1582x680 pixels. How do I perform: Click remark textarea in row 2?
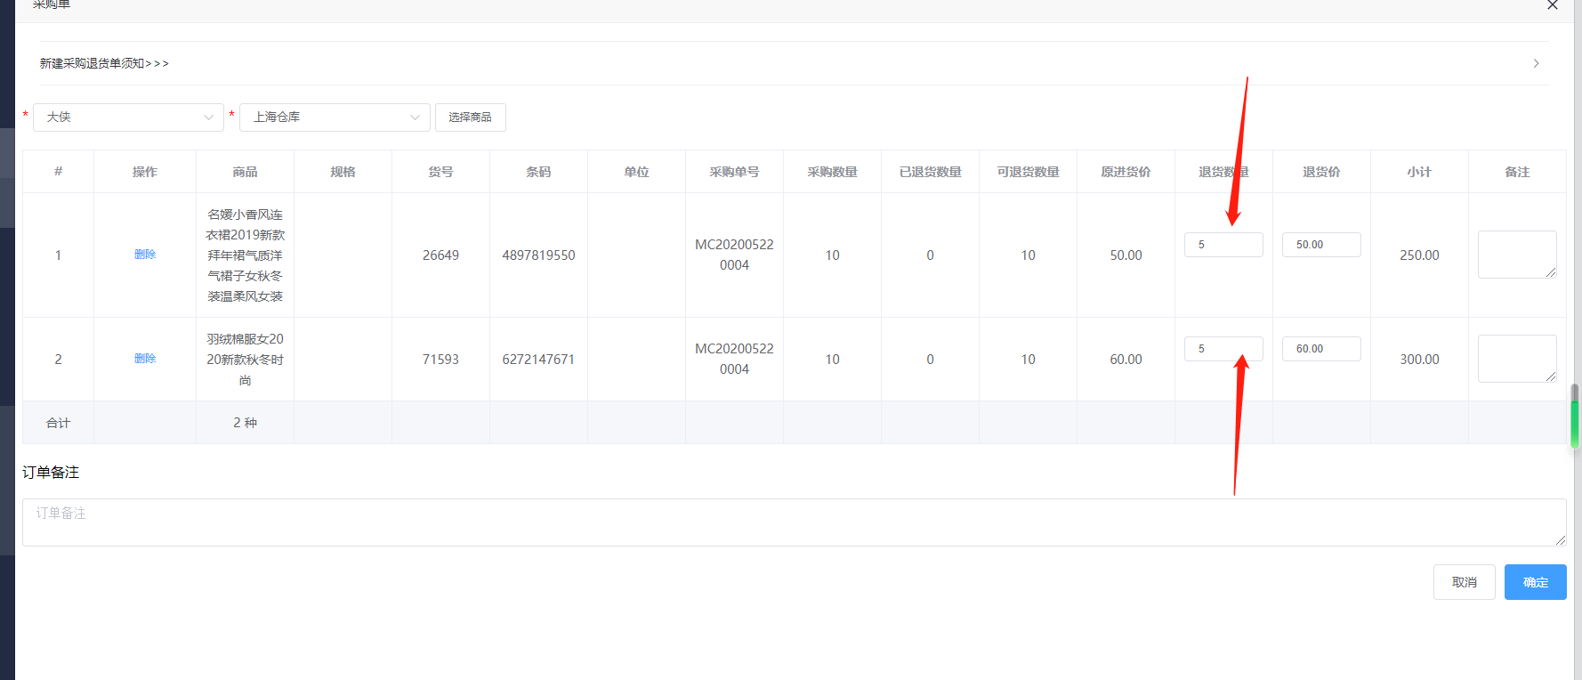[x=1517, y=359]
